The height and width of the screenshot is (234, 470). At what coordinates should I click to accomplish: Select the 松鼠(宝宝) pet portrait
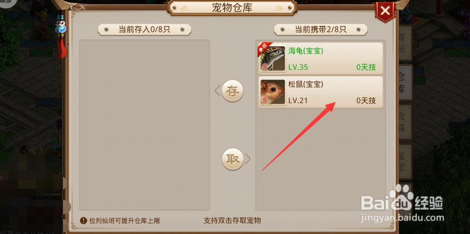click(x=273, y=92)
